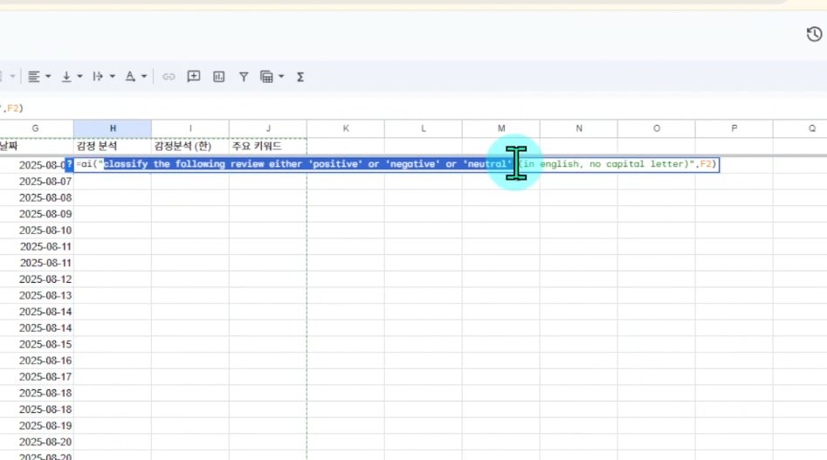Open Functions sigma icon

(x=300, y=77)
